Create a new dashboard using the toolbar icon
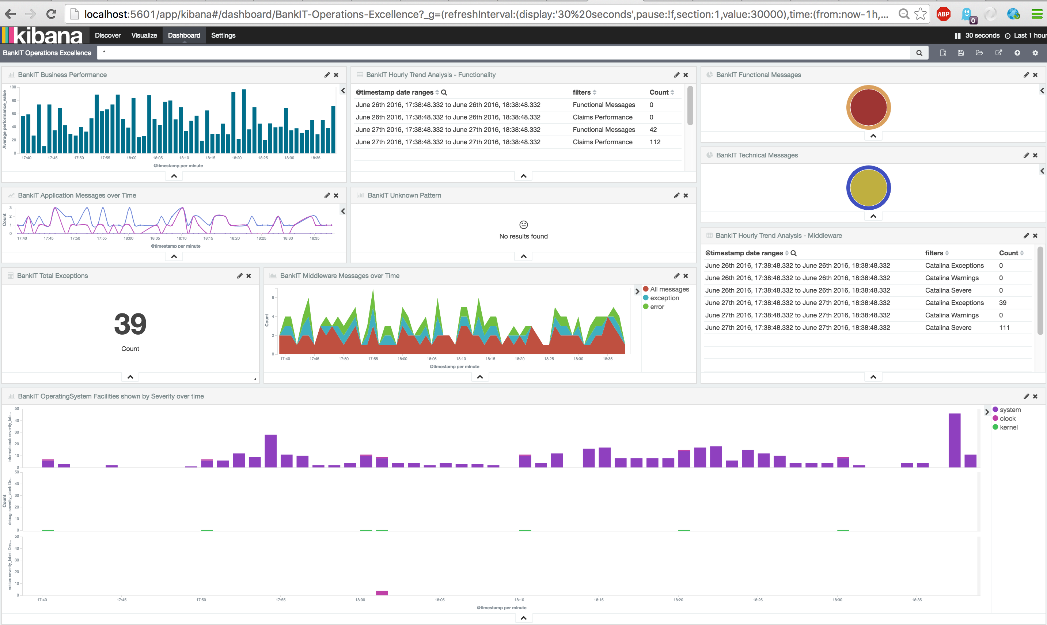This screenshot has width=1047, height=625. tap(943, 53)
